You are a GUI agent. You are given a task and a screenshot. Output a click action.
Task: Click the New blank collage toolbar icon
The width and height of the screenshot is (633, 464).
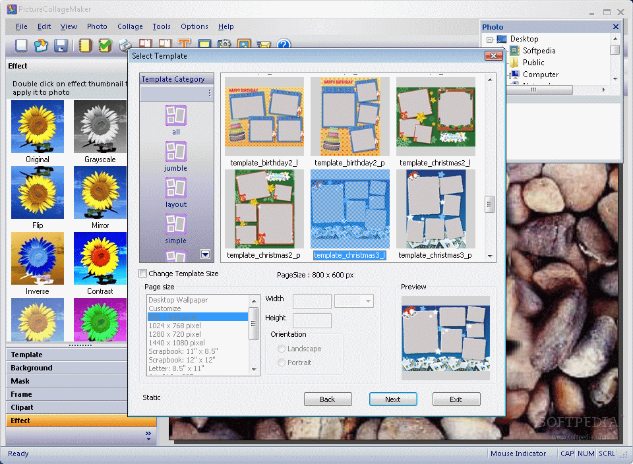(x=21, y=45)
